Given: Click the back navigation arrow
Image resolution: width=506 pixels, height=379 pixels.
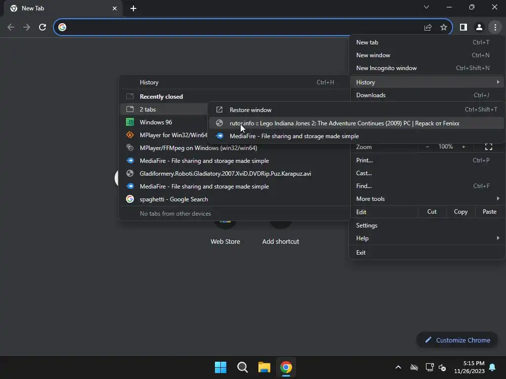Looking at the screenshot, I should click(x=11, y=27).
